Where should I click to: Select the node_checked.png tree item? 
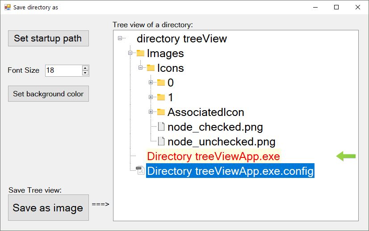[215, 127]
